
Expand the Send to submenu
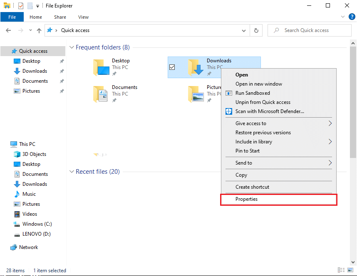click(330, 163)
